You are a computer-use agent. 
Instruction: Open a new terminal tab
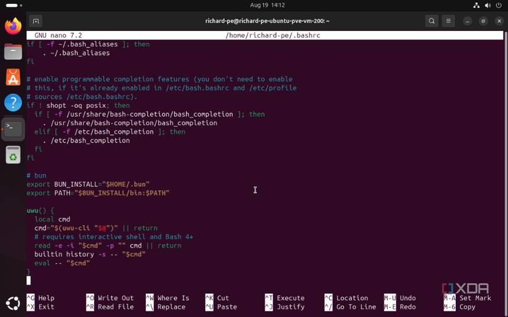click(x=36, y=21)
